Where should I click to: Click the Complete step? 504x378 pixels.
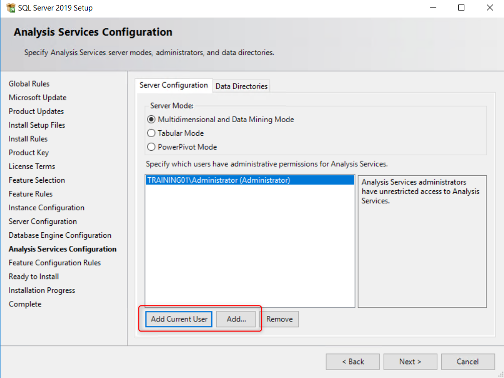25,304
